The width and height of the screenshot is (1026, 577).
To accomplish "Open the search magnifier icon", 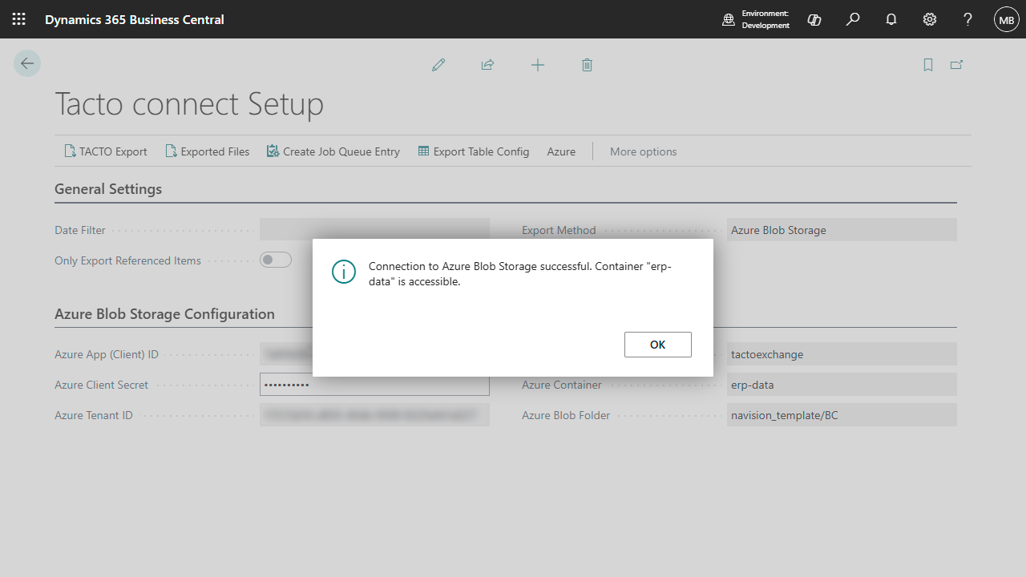I will click(853, 19).
